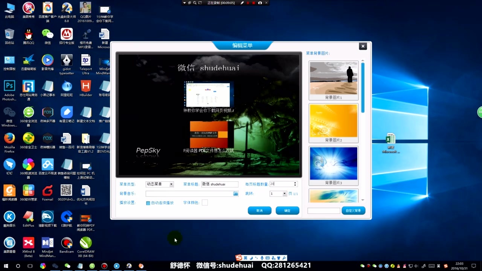Viewport: 482px width, 271px height.
Task: Click the 菜单标题 text field
Action: (x=220, y=184)
